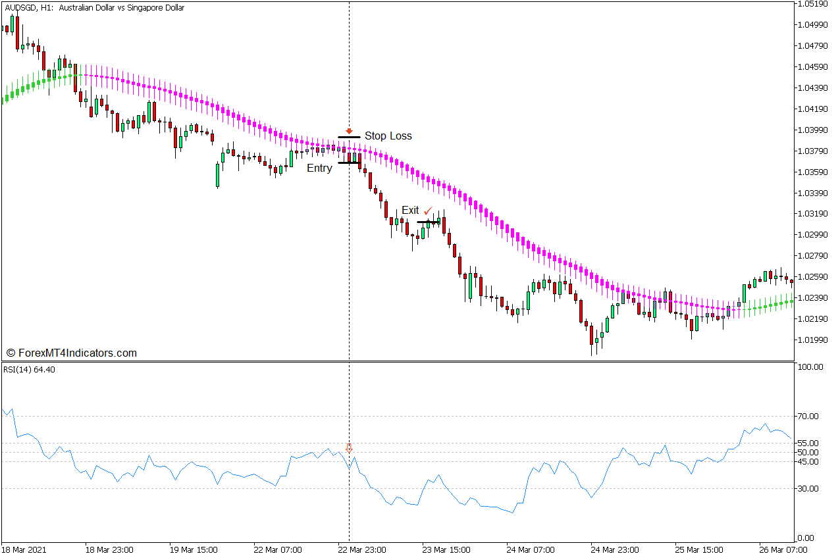The height and width of the screenshot is (558, 840).
Task: Click the Stop Loss text label
Action: click(388, 136)
